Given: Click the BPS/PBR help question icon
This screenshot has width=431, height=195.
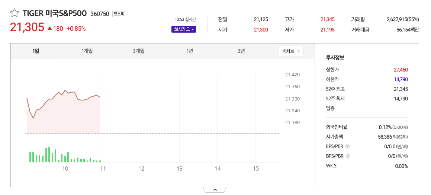Looking at the screenshot, I should 348,156.
